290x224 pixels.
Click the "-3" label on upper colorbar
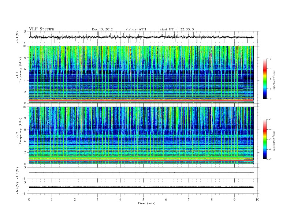point(270,59)
